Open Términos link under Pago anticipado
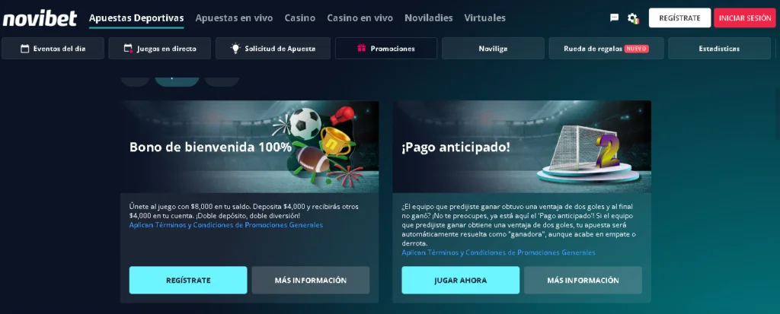The width and height of the screenshot is (780, 314). 498,253
